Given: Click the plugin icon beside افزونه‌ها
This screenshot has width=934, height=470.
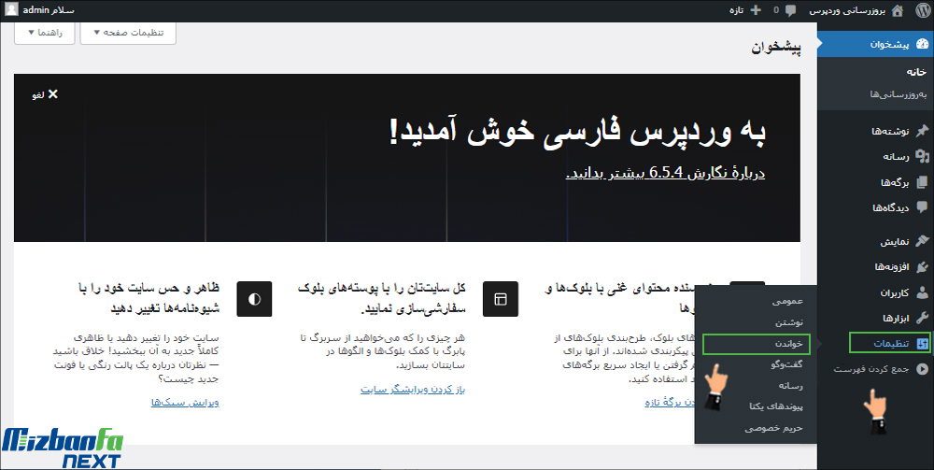Looking at the screenshot, I should point(922,267).
